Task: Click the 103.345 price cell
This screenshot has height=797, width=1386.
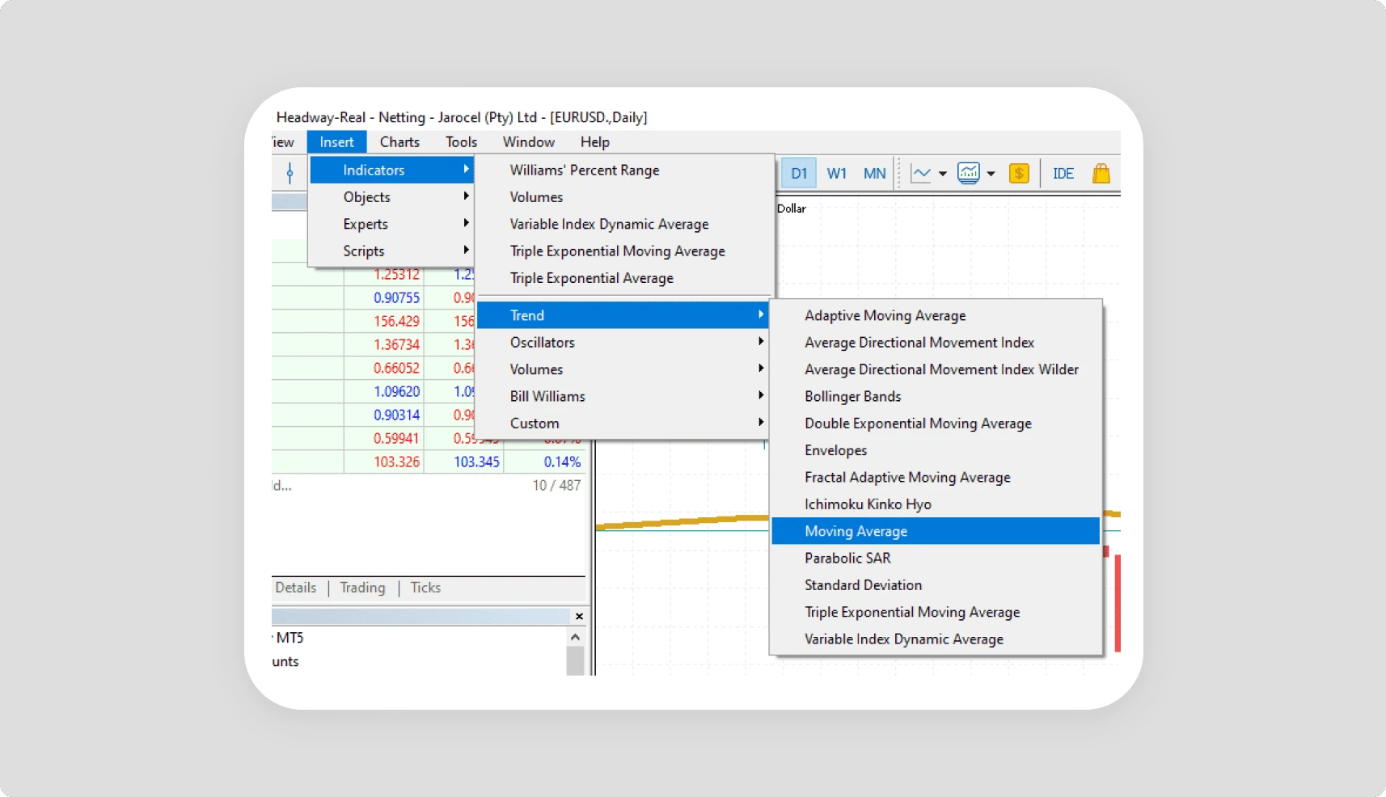Action: pyautogui.click(x=464, y=462)
